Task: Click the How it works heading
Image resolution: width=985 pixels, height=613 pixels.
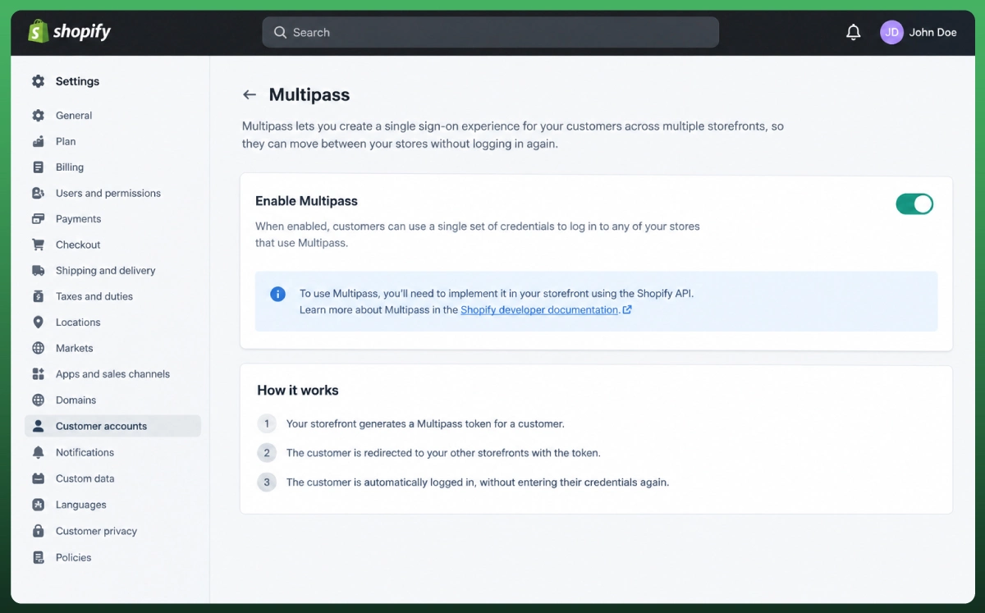Action: pyautogui.click(x=298, y=391)
